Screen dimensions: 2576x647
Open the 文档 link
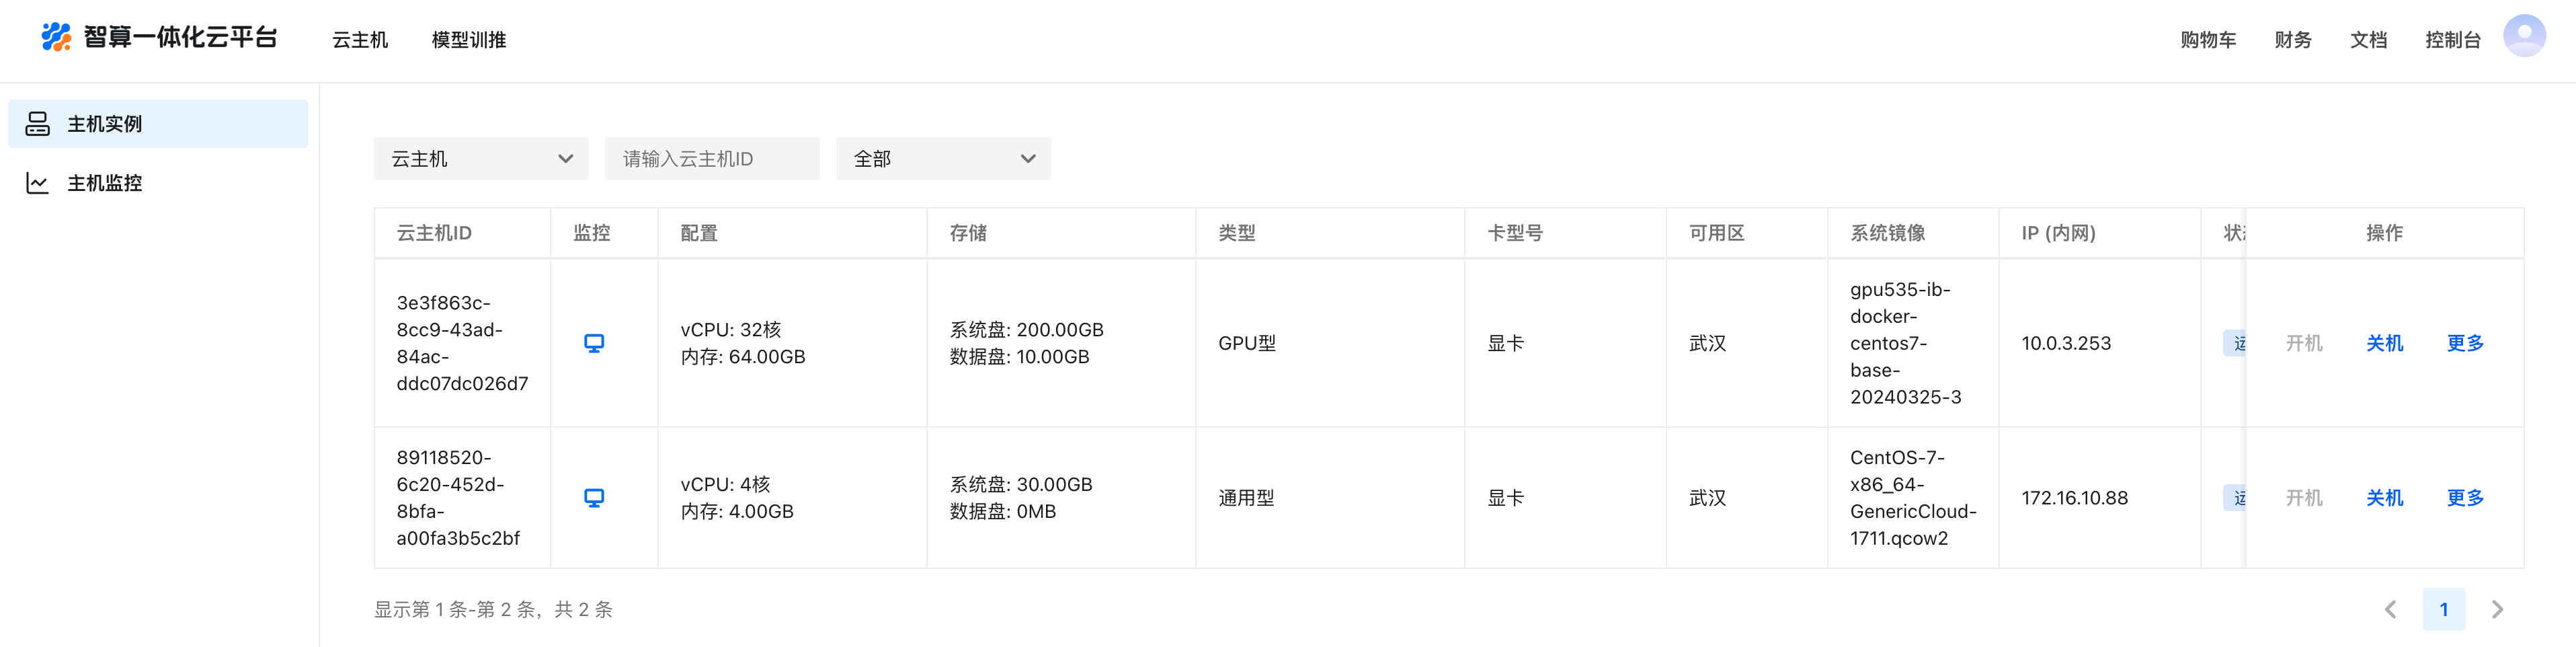(x=2368, y=40)
